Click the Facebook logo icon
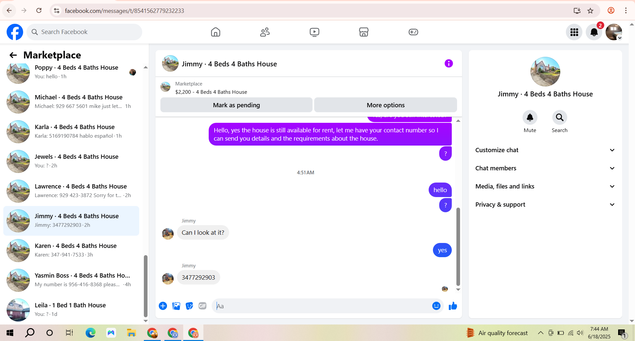 point(15,32)
